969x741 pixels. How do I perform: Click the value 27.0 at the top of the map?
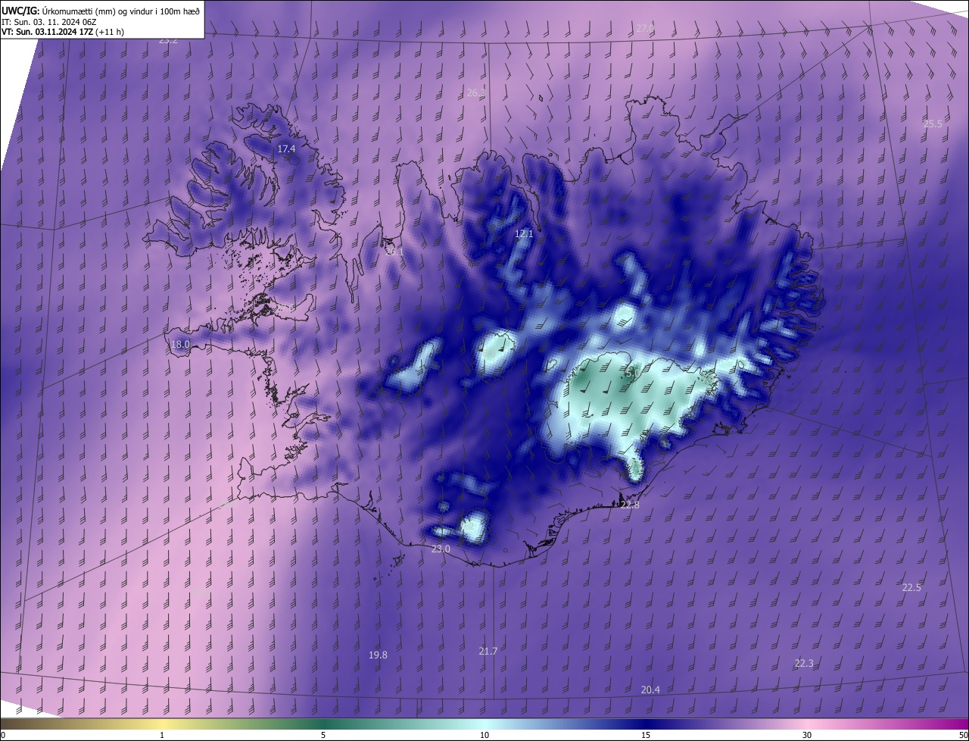pos(644,28)
